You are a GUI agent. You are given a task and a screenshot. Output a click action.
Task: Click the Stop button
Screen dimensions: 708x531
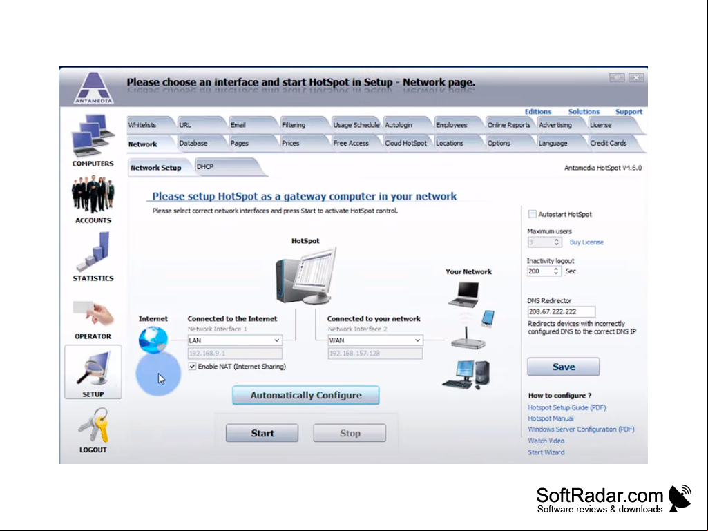[350, 433]
